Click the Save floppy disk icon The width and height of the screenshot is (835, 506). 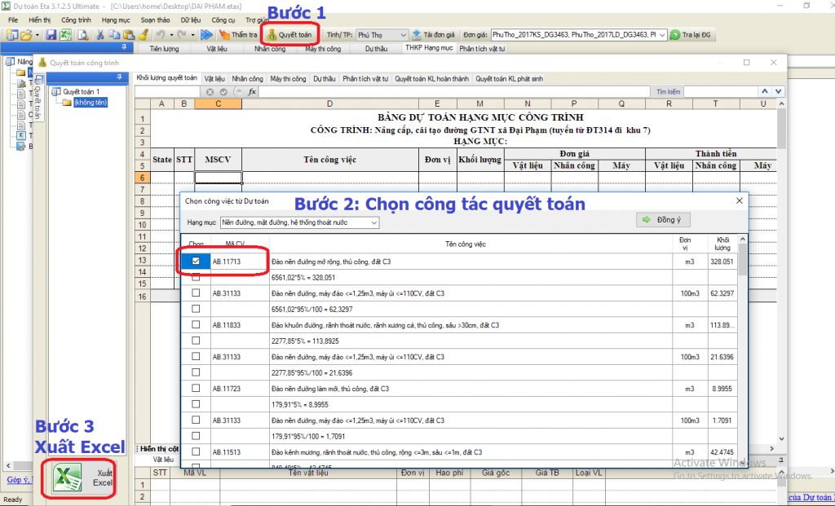51,35
